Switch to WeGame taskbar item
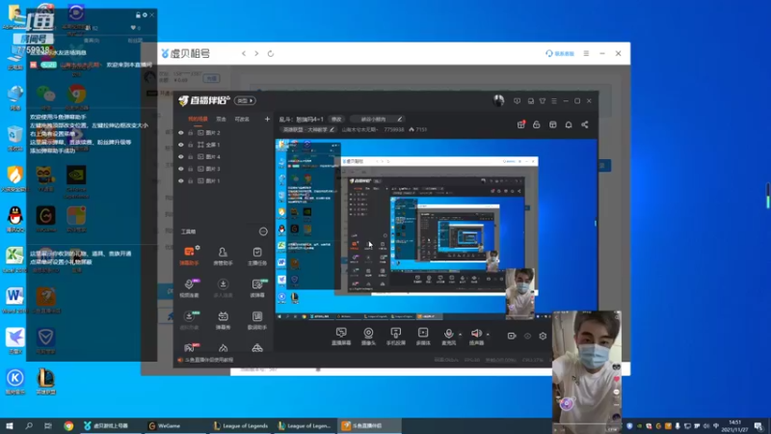The image size is (771, 434). tap(174, 425)
